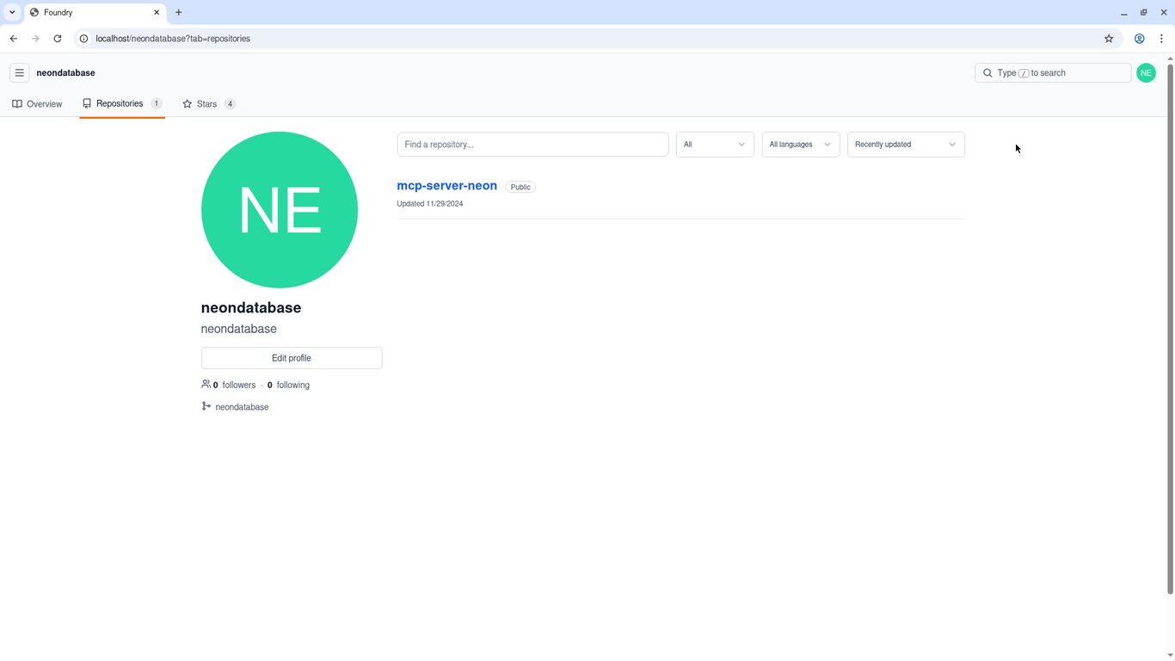Image resolution: width=1175 pixels, height=661 pixels.
Task: Click the site information icon in address bar
Action: click(83, 39)
